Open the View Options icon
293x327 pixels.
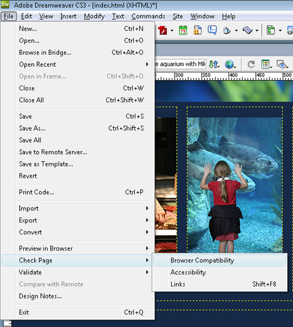(x=267, y=64)
